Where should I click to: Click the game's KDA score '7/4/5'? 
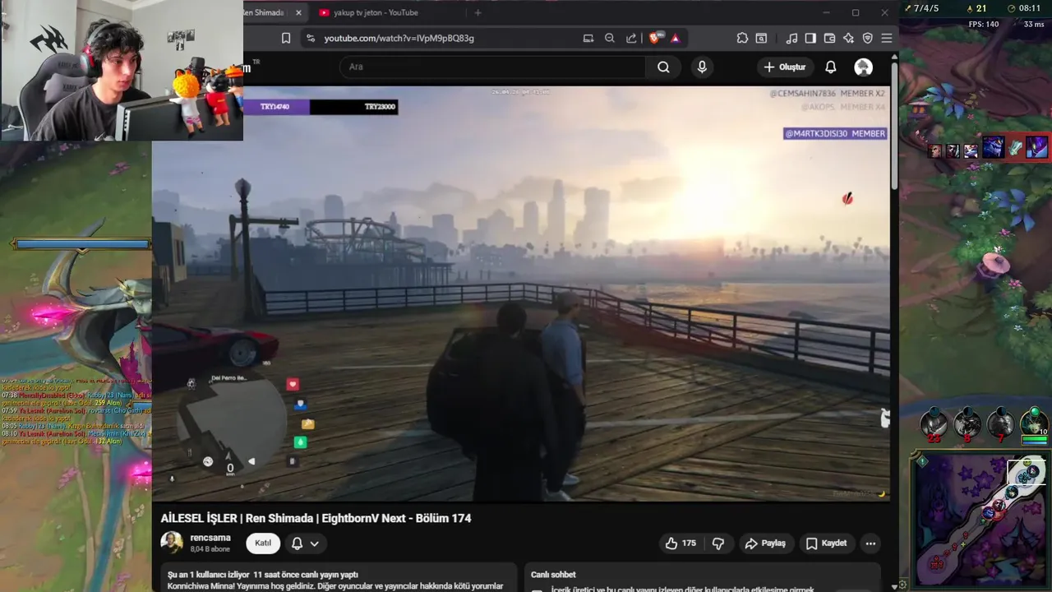pyautogui.click(x=925, y=8)
